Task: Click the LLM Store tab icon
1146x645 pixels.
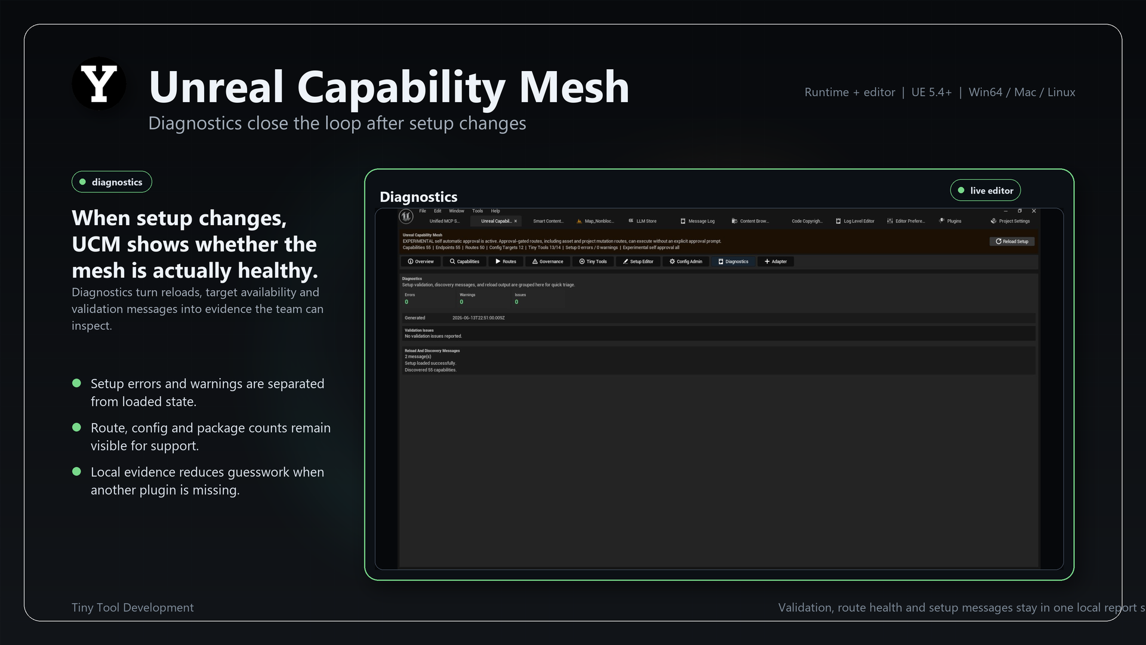Action: pos(631,221)
